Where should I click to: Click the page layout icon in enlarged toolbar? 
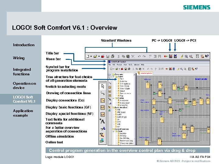click(197, 56)
